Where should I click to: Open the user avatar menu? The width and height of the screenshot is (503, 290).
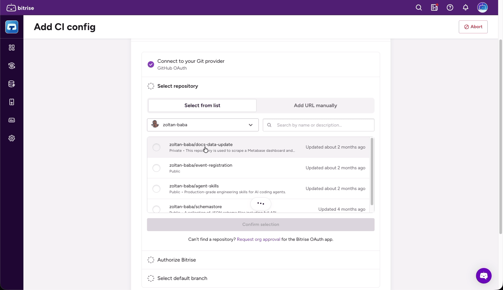point(483,7)
